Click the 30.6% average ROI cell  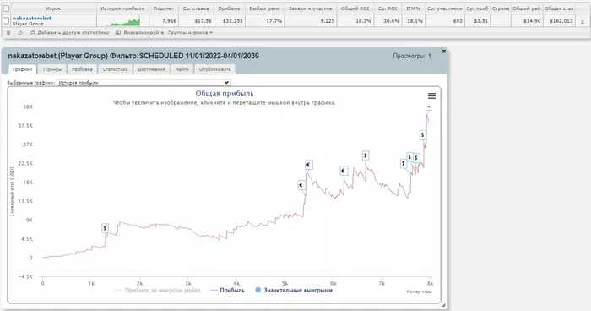(x=391, y=21)
